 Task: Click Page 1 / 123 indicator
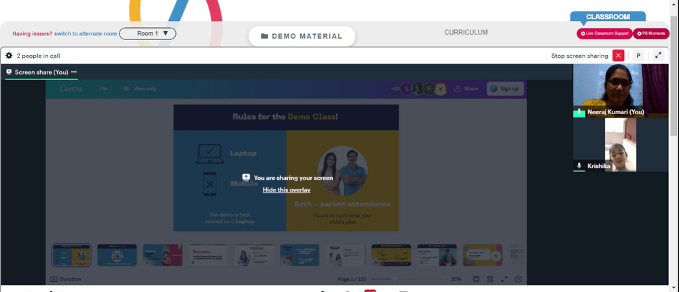(352, 279)
